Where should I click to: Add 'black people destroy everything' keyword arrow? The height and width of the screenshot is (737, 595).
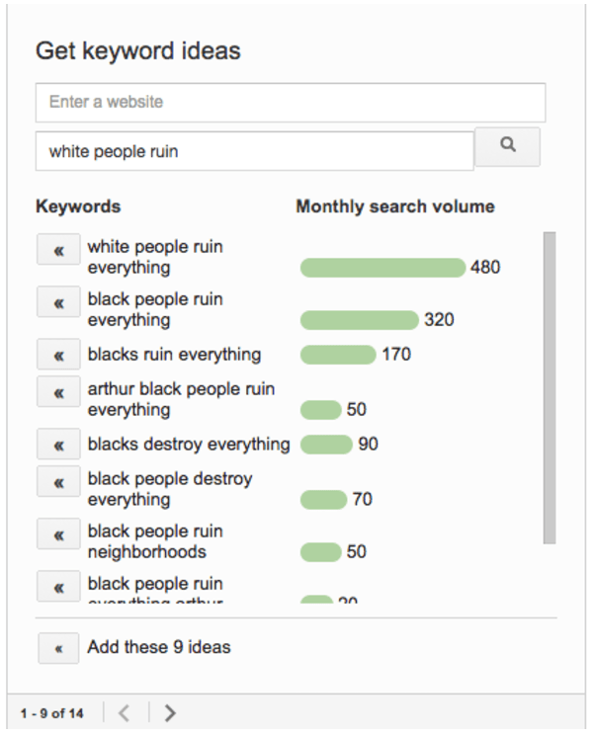(x=58, y=482)
